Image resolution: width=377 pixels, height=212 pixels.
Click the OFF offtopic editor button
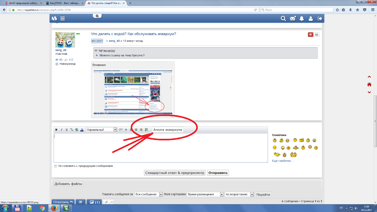[x=121, y=130]
